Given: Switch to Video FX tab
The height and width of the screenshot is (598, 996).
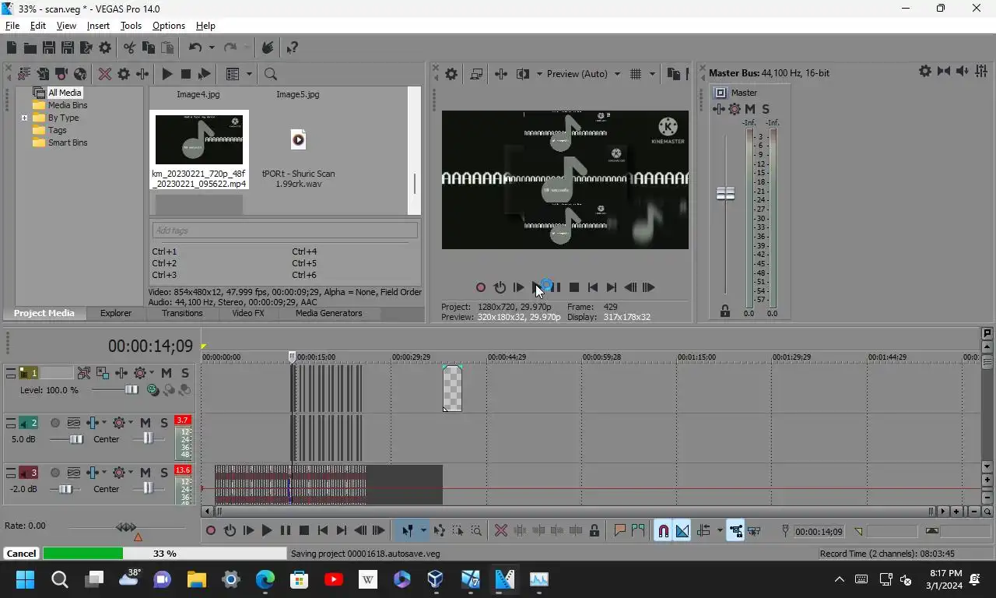Looking at the screenshot, I should (248, 313).
